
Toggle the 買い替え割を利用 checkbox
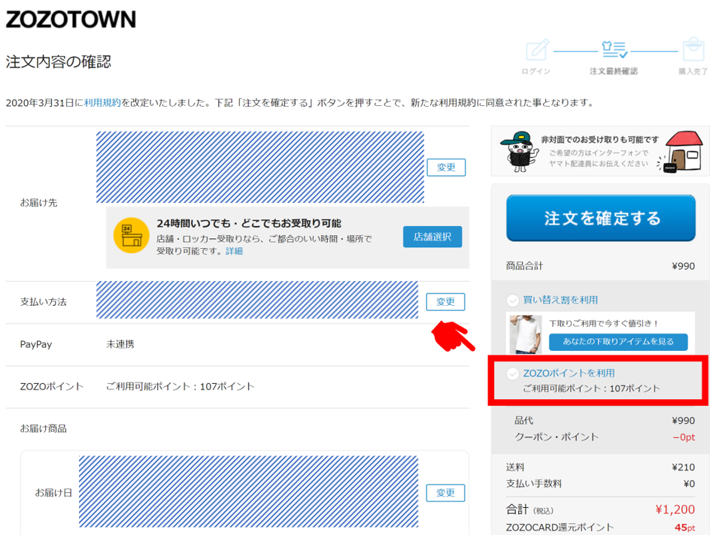513,301
